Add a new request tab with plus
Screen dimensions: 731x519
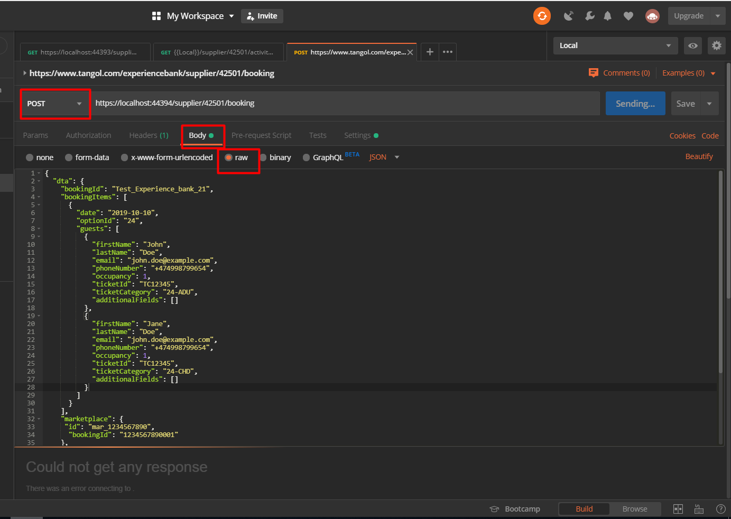(x=430, y=52)
